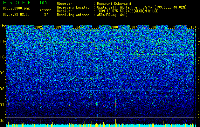This screenshot has width=200, height=127.
Task: Click the 0.8 kHz axis label
Action: tap(3, 89)
